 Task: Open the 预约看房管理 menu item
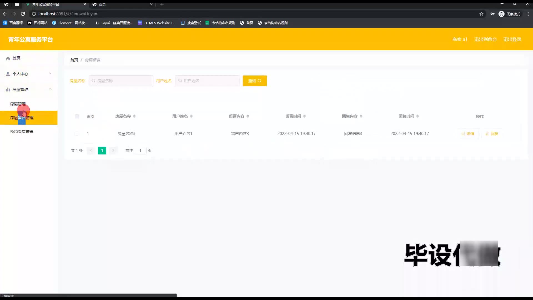[22, 132]
